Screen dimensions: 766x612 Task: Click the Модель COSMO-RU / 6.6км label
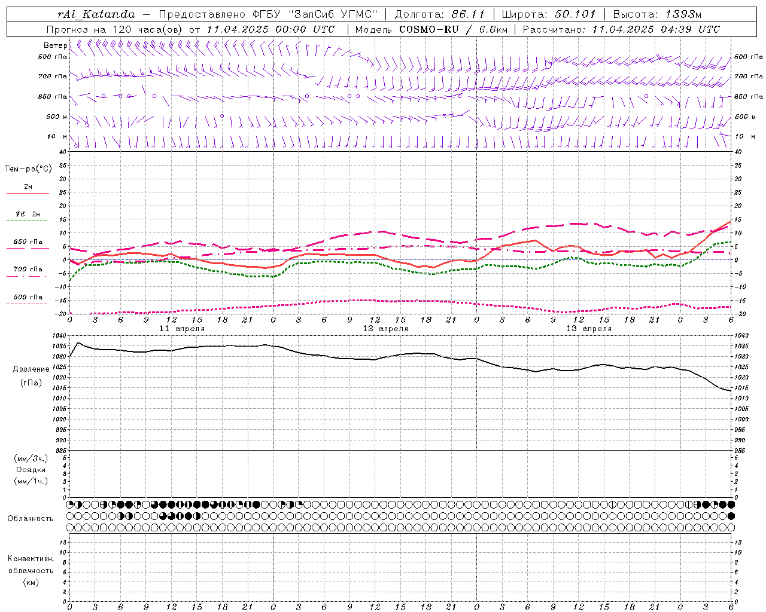[431, 29]
